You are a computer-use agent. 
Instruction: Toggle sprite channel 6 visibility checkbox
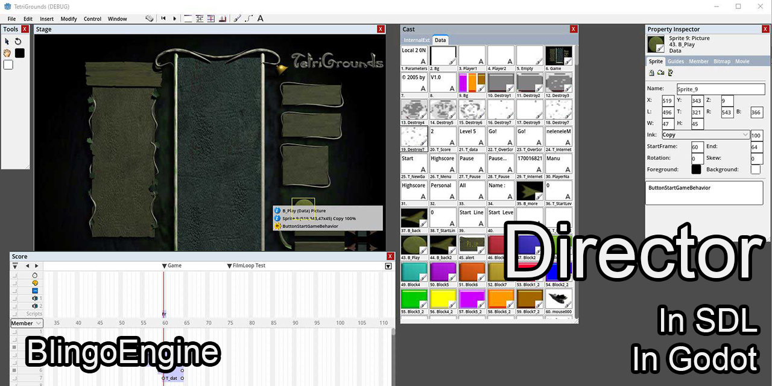(15, 370)
